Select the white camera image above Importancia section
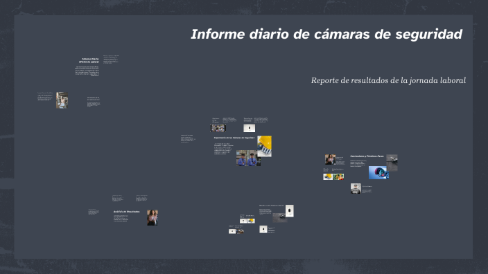The width and height of the screenshot is (488, 274). 250,128
